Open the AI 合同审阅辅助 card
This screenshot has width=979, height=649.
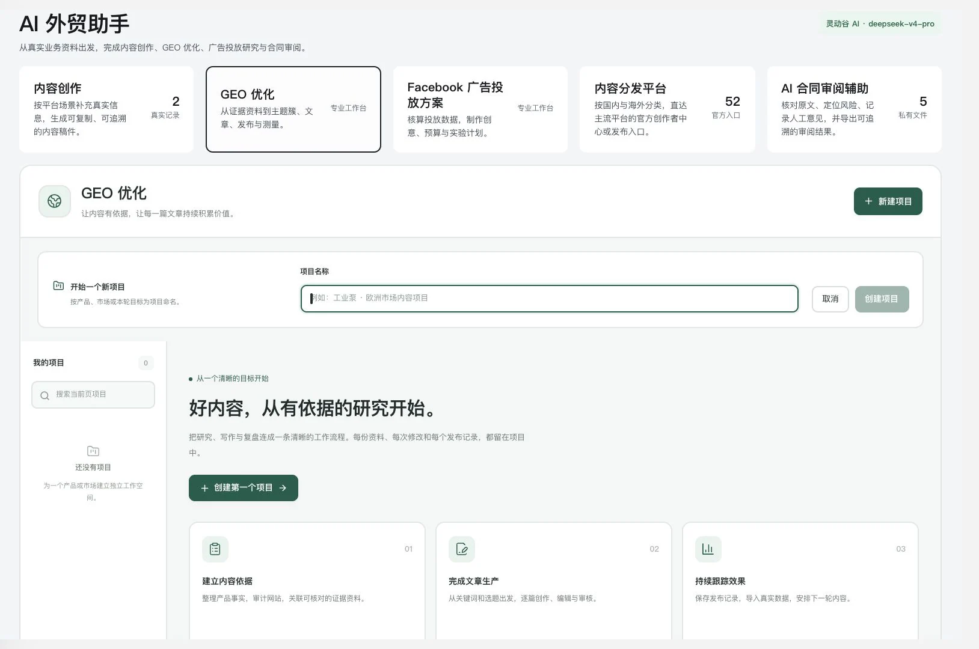[x=855, y=109]
